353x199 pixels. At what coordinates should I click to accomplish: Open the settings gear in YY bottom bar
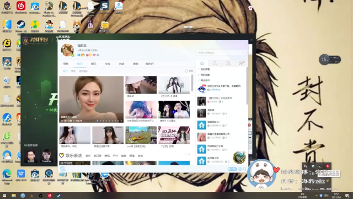click(240, 169)
